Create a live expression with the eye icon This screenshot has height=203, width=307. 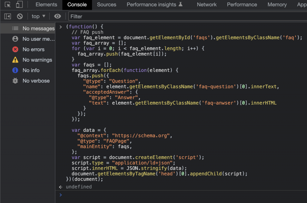pos(57,16)
